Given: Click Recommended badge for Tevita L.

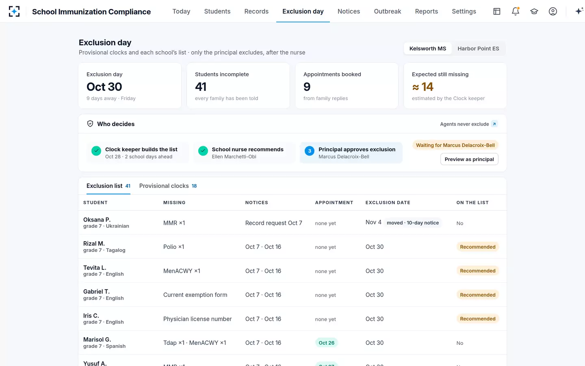Looking at the screenshot, I should pos(478,271).
